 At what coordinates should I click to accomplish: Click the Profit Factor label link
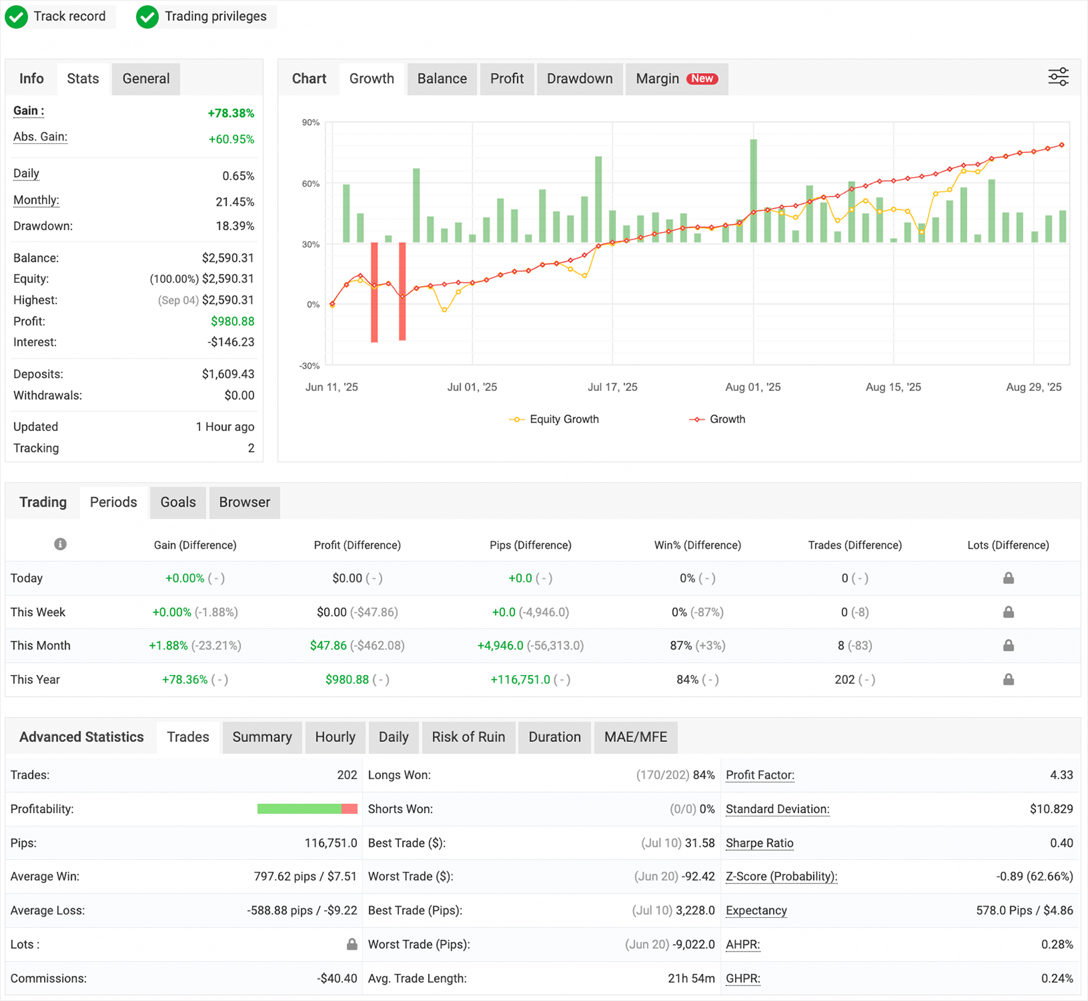pyautogui.click(x=760, y=775)
